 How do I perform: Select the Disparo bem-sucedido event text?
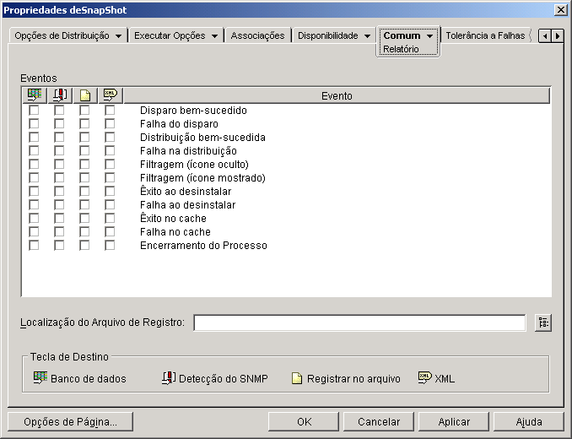[x=193, y=111]
